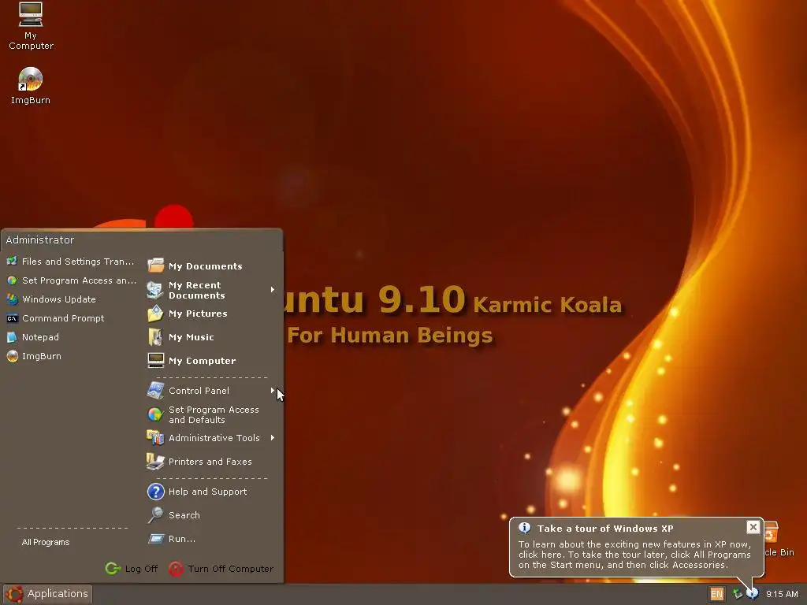Click the Windows XP tour tray icon
The height and width of the screenshot is (605, 807).
coord(753,594)
